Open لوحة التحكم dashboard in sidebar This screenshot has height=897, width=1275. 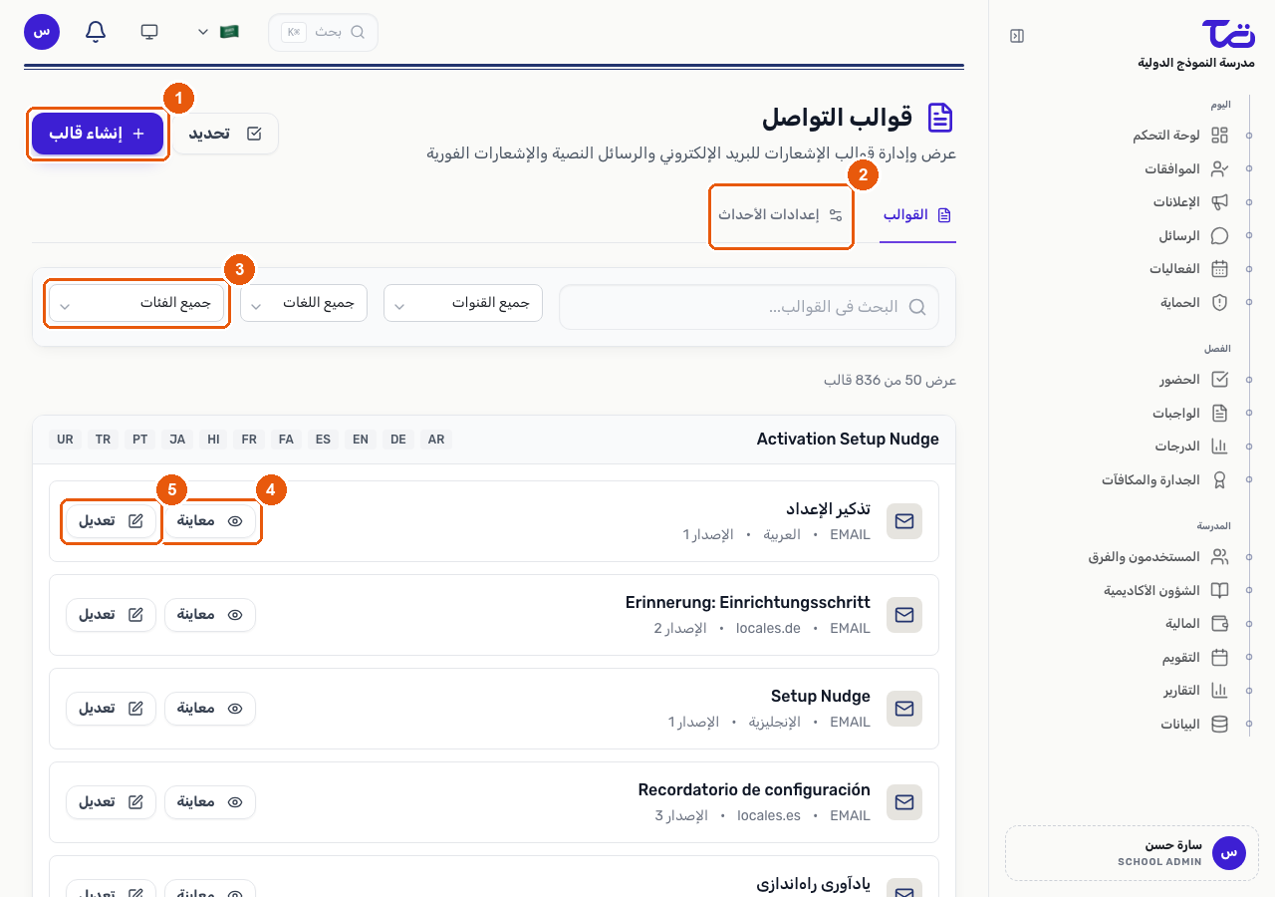click(x=1179, y=136)
